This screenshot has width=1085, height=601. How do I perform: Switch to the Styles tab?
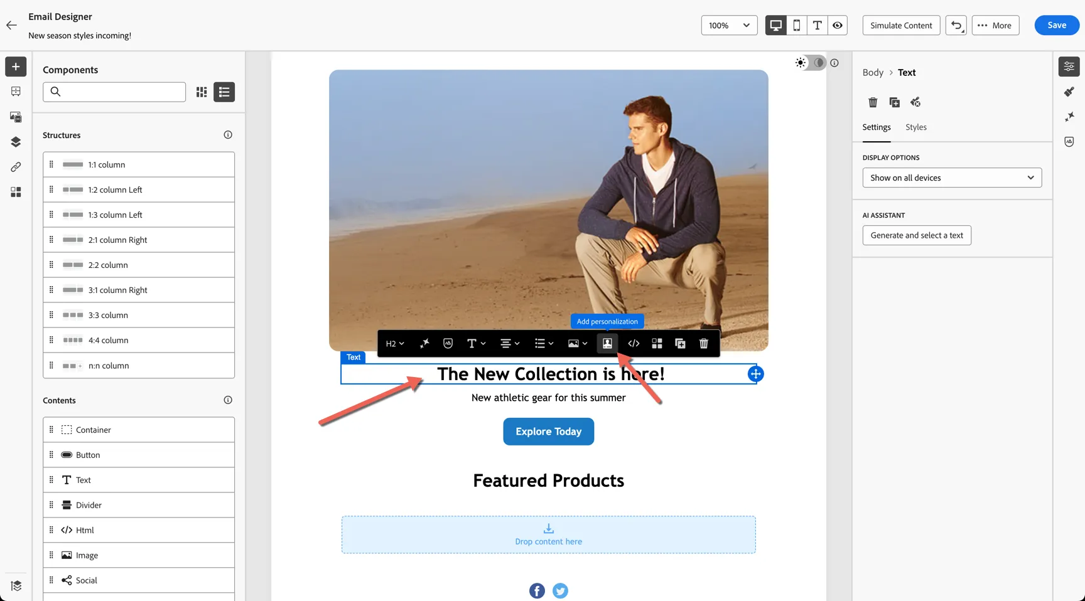[916, 127]
